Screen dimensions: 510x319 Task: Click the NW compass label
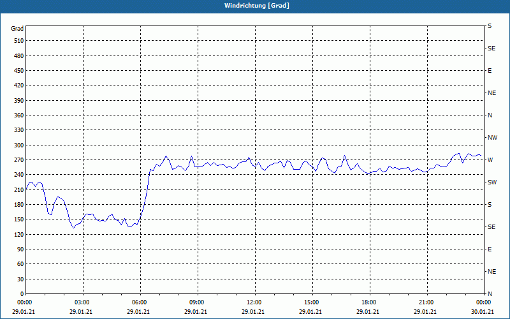click(x=492, y=138)
